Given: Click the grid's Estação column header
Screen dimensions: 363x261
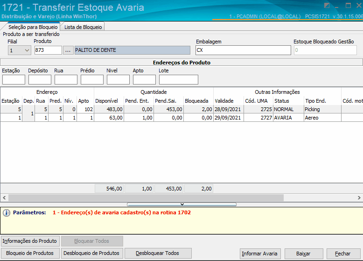Looking at the screenshot, I should point(11,101).
